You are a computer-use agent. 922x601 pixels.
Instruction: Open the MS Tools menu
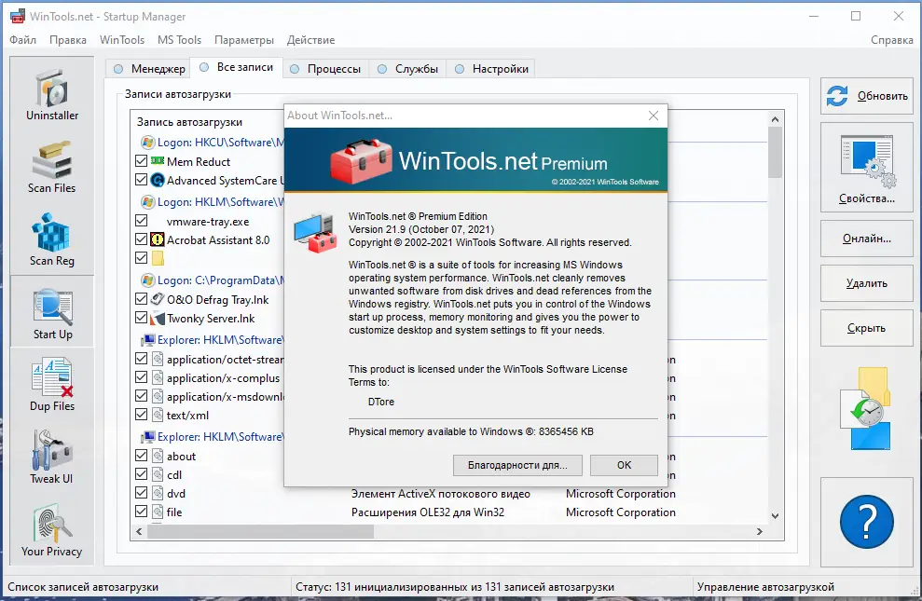pyautogui.click(x=179, y=40)
